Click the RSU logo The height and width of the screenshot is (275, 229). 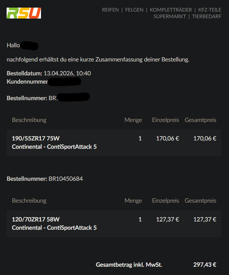pyautogui.click(x=24, y=13)
